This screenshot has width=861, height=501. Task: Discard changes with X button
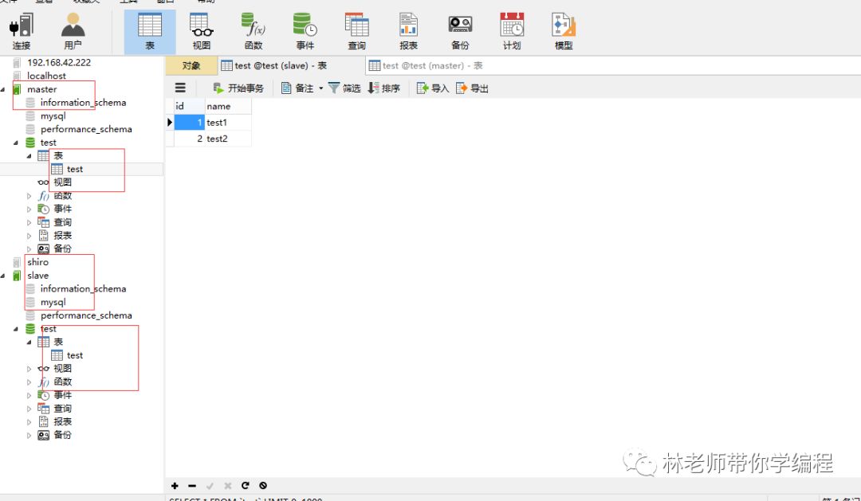[227, 486]
